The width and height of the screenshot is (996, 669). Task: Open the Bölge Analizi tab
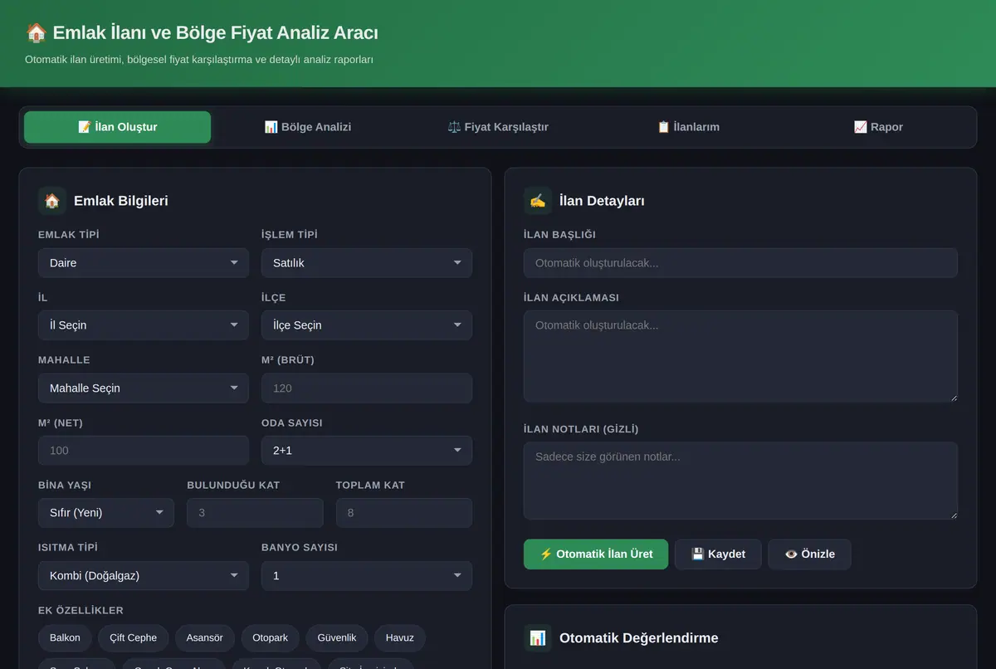(308, 127)
